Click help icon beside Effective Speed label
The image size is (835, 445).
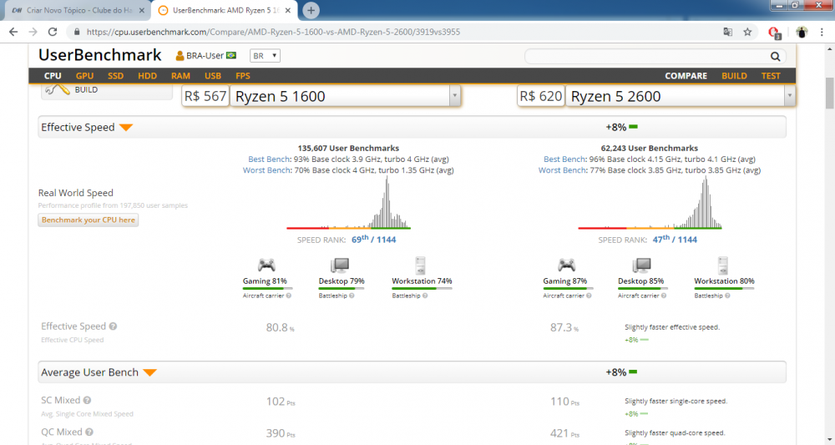tap(113, 326)
